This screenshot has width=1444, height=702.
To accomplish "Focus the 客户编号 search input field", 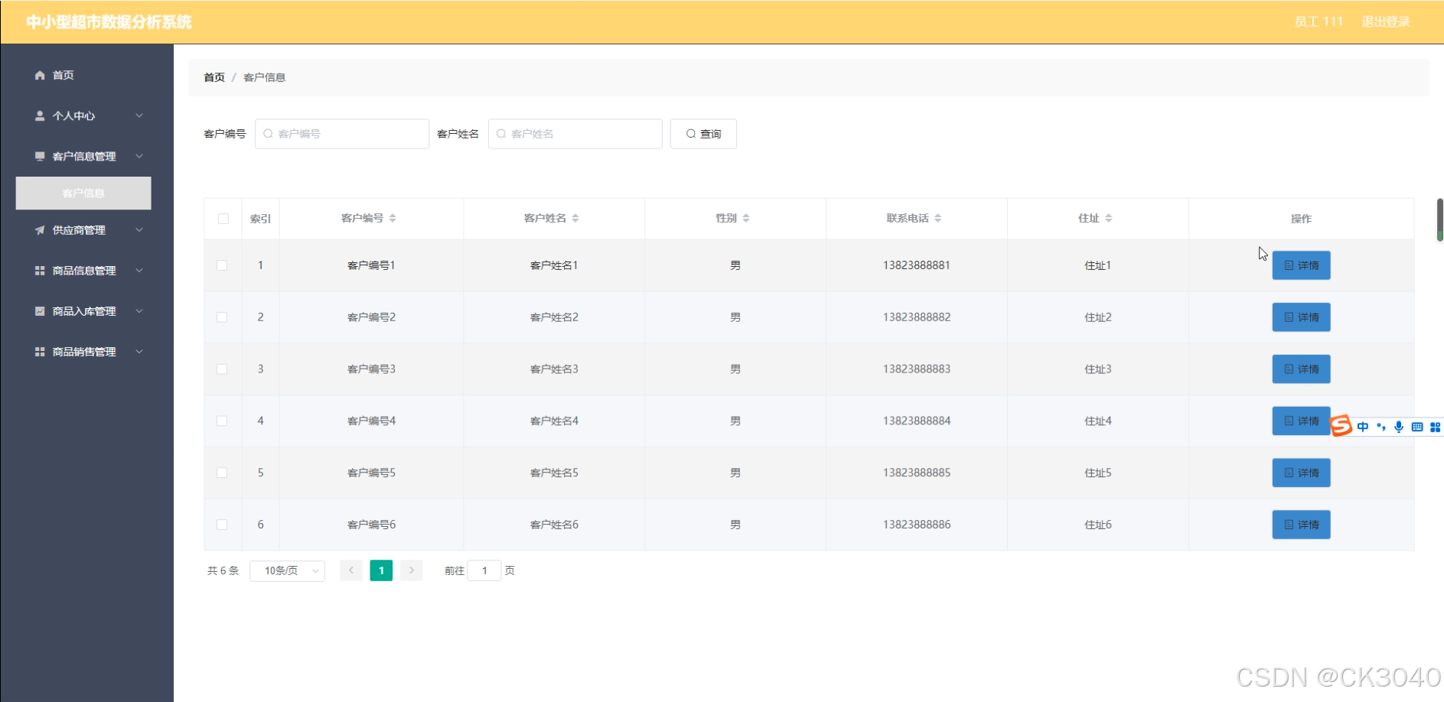I will point(341,134).
